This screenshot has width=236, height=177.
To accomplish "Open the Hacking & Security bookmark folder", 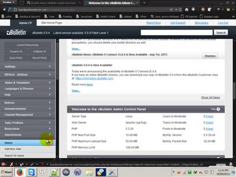I will point(28,17).
